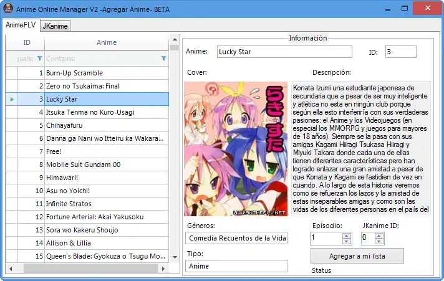Select Mobile Suit Gundam 00 row
The image size is (444, 281).
pos(87,164)
